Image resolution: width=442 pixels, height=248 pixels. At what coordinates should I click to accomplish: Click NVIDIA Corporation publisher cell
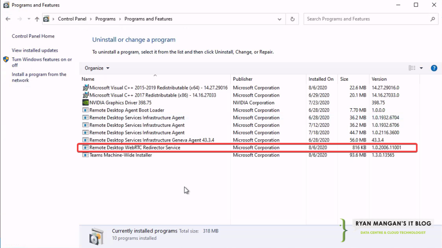tap(254, 103)
